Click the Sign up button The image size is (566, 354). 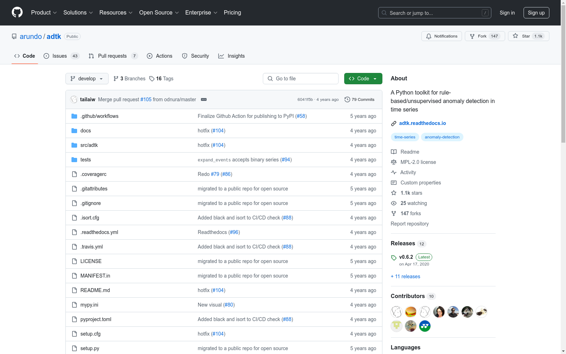coord(536,13)
